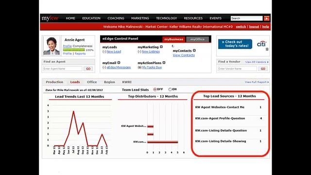Click the Top Distributors - 12 Months heading
This screenshot has width=311, height=175.
(x=153, y=96)
